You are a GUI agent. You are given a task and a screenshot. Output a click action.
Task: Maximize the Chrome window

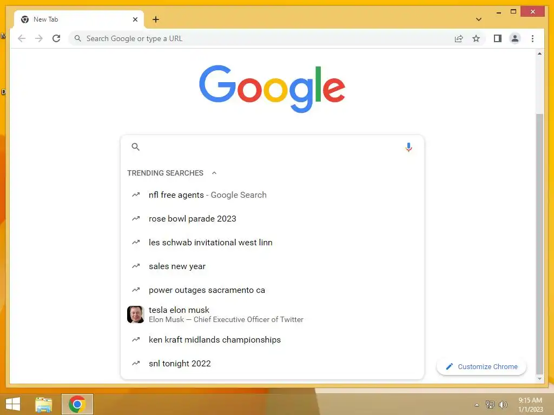pos(513,12)
